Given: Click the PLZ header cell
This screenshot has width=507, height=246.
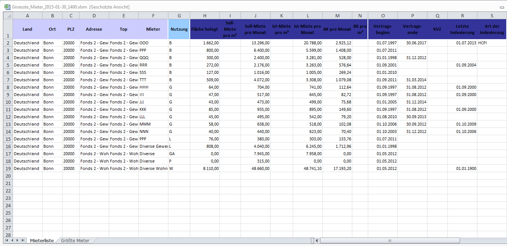Looking at the screenshot, I should coord(71,29).
